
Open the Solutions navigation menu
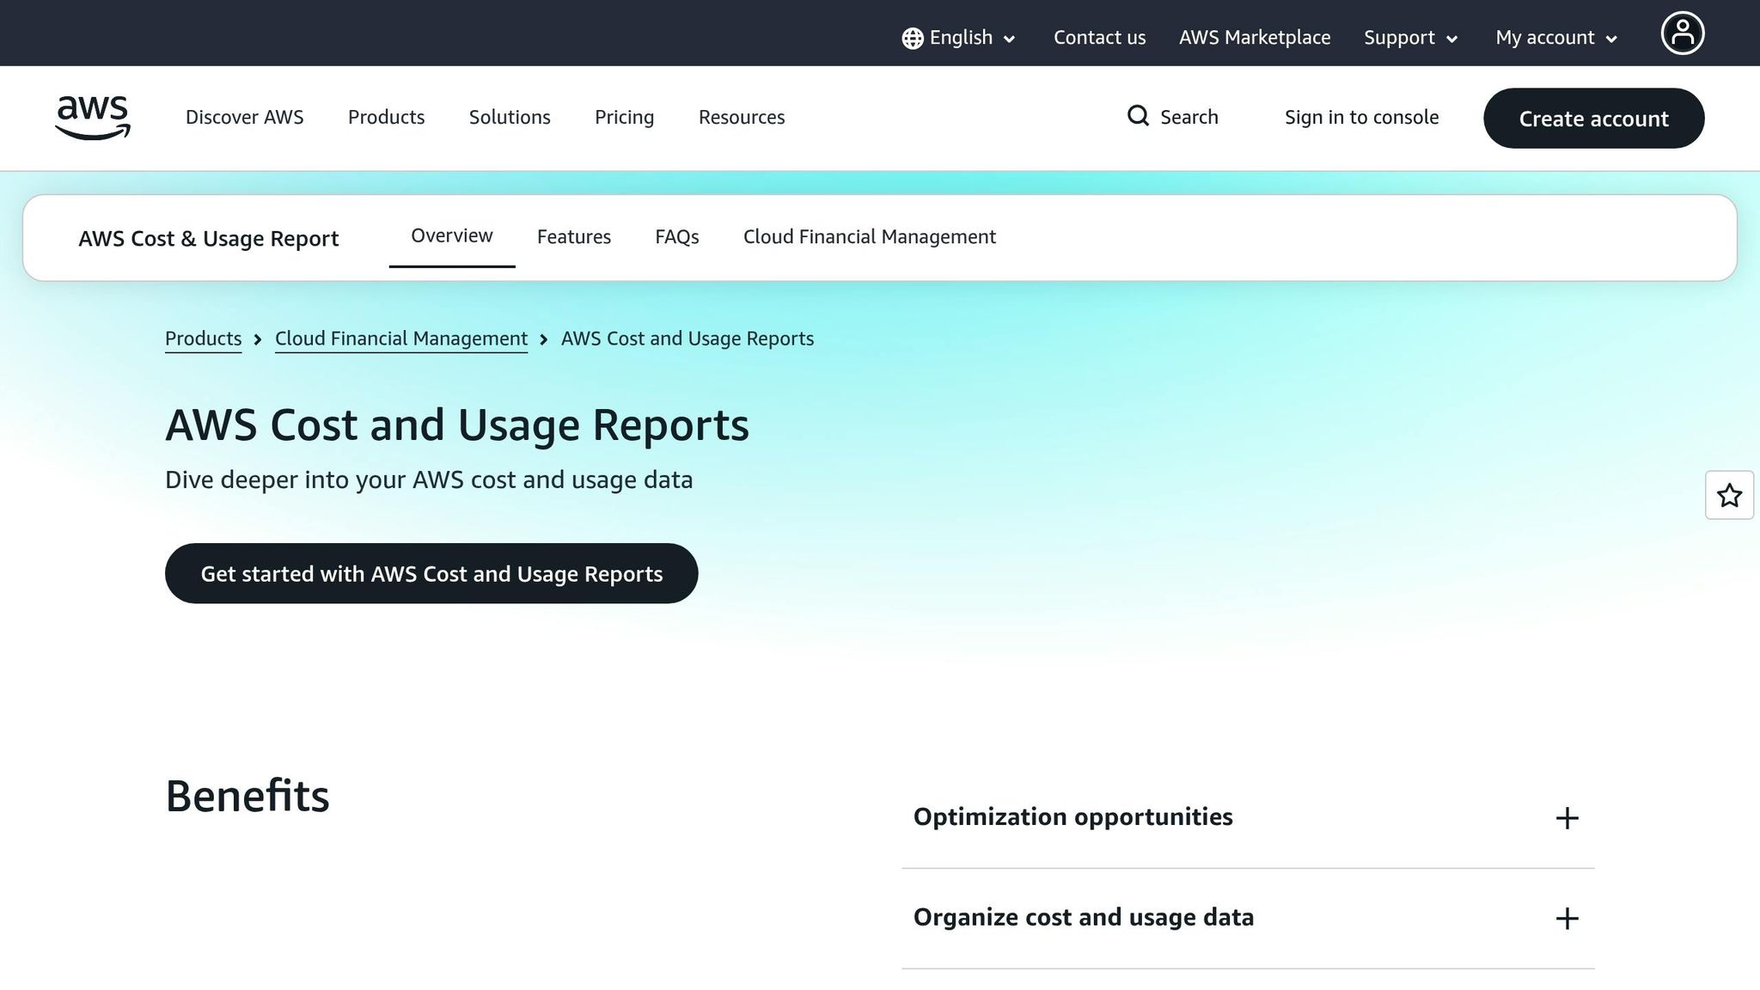coord(510,117)
